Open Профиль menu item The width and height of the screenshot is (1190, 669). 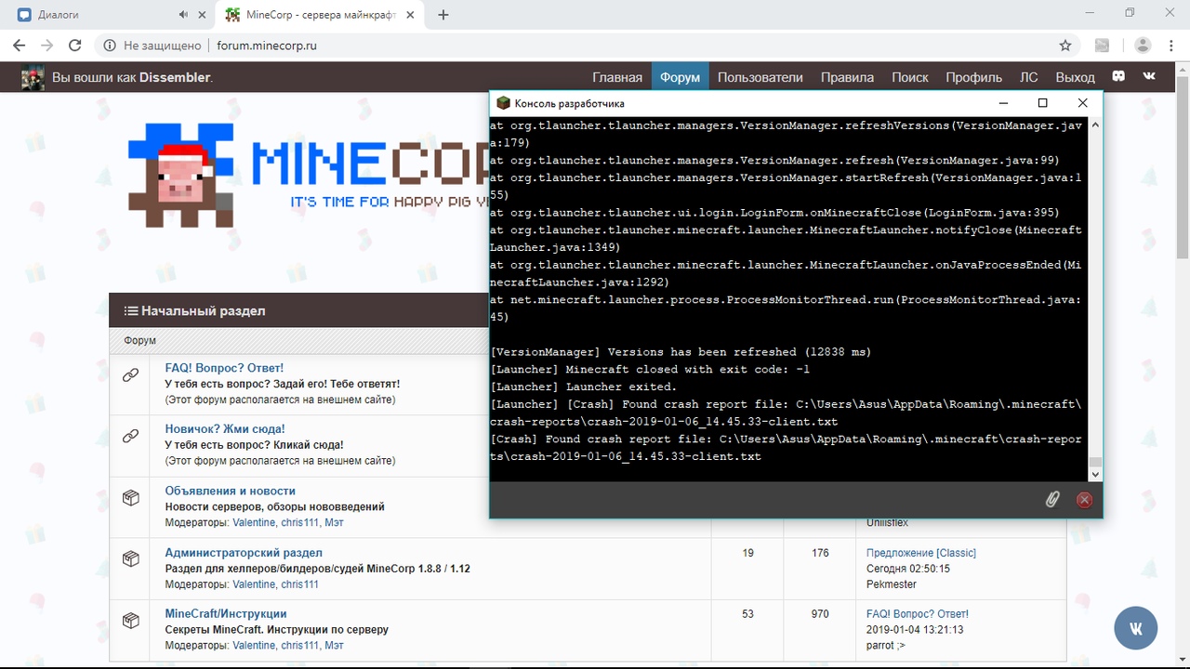click(973, 77)
